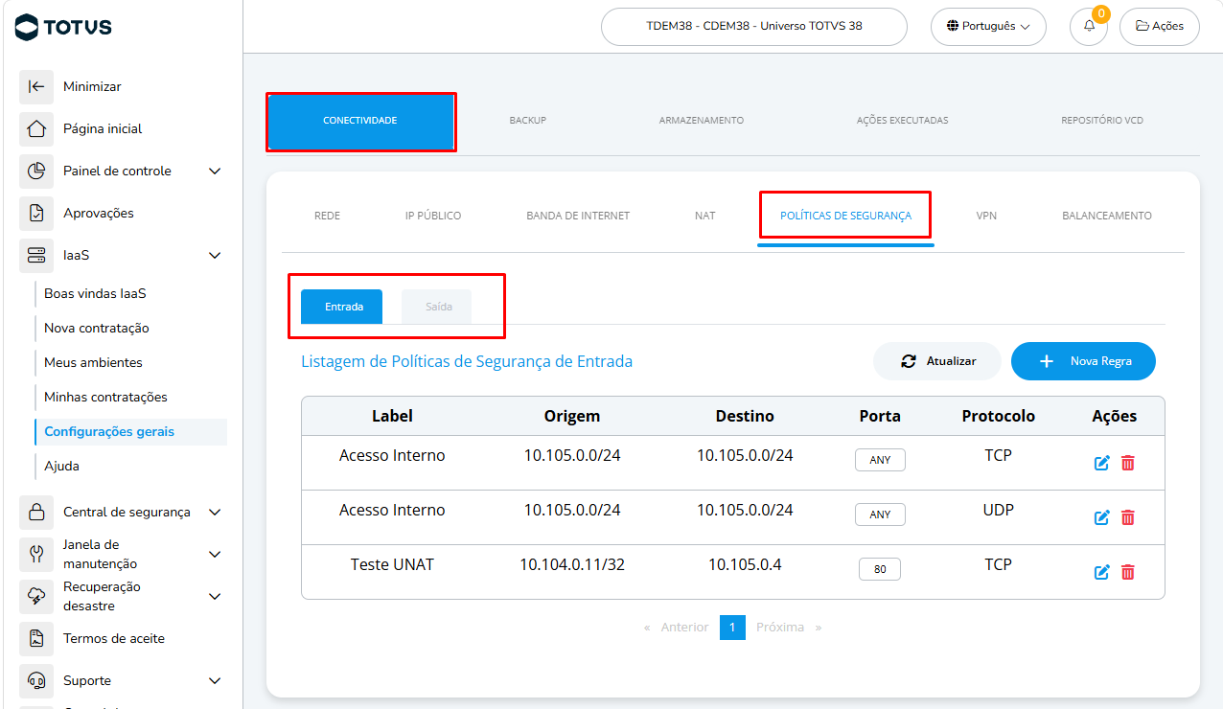Click the Painel de controle pie-chart icon
The image size is (1223, 709).
pyautogui.click(x=36, y=171)
